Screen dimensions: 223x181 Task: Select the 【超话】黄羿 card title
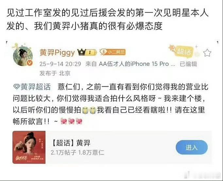click(x=71, y=143)
